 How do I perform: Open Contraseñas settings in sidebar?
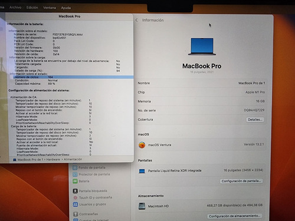[x=86, y=214]
